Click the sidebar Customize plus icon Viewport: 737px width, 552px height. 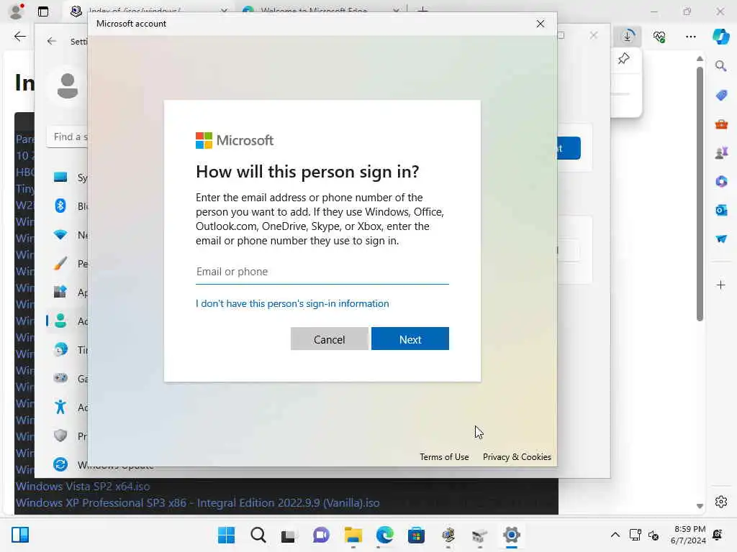(721, 285)
